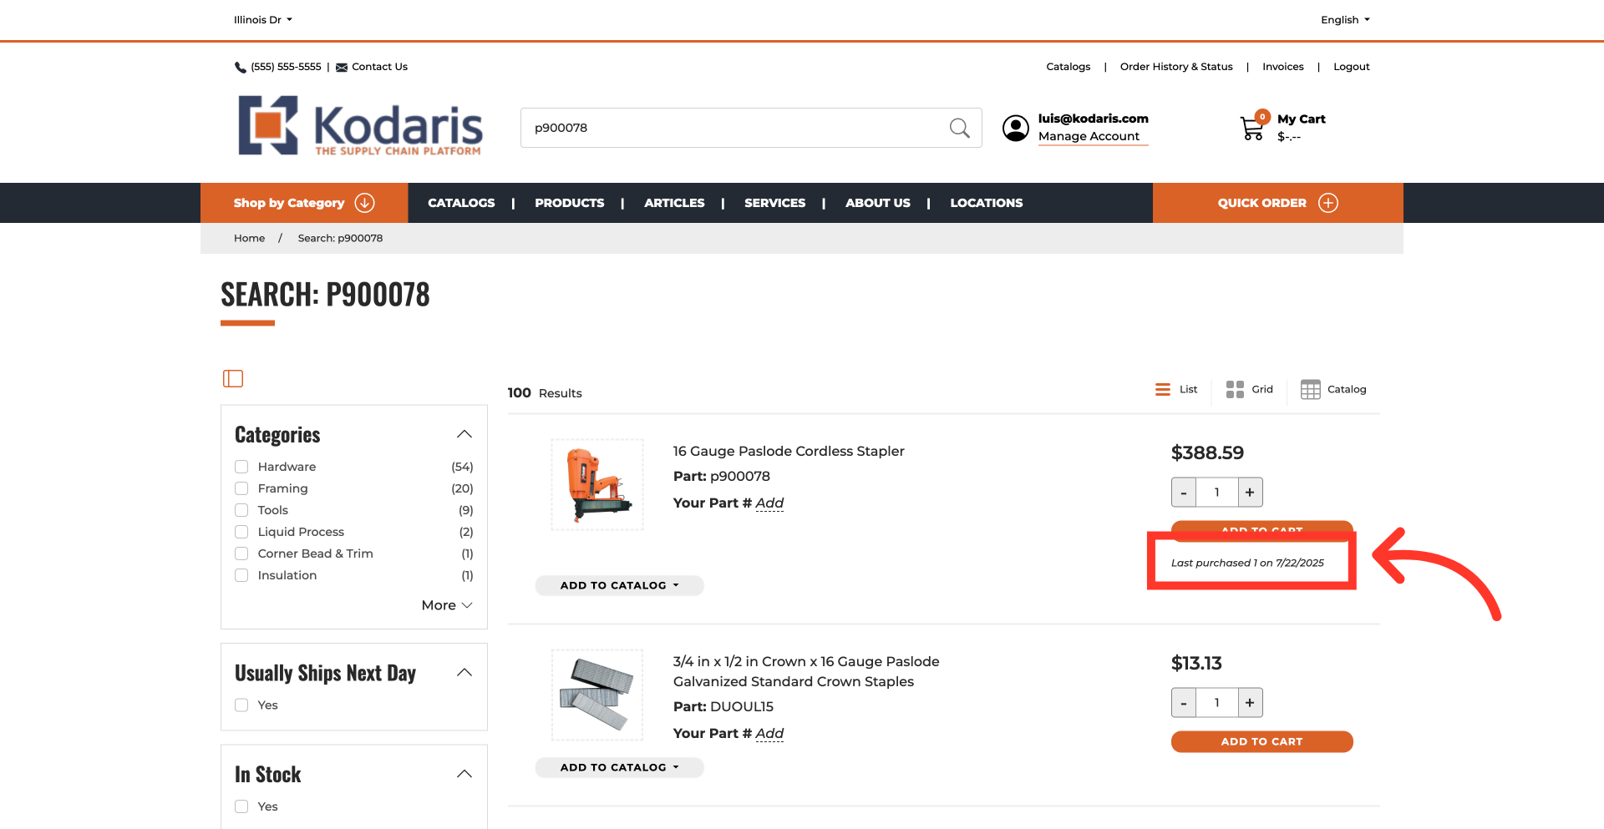The image size is (1604, 829).
Task: Click the phone icon in header
Action: coord(241,68)
